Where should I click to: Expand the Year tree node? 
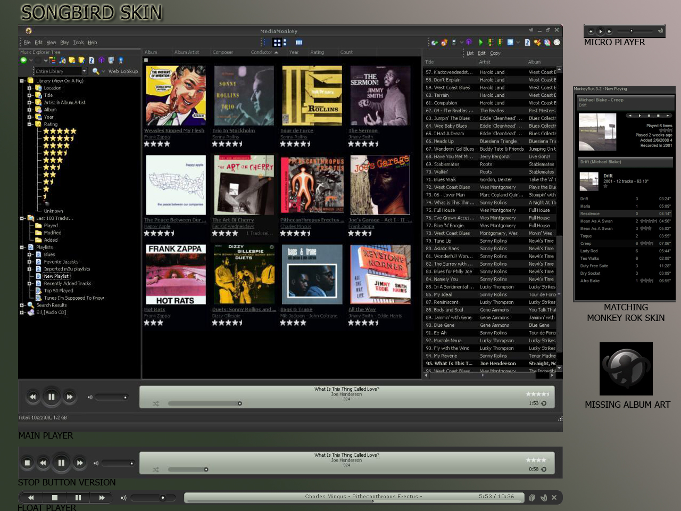[x=30, y=117]
